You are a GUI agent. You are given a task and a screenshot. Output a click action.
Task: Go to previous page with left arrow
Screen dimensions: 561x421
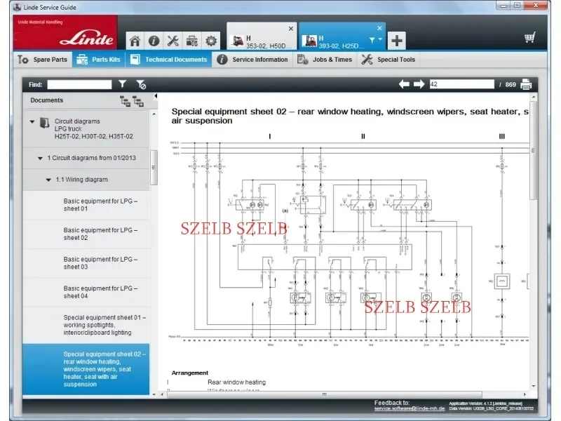pos(404,84)
